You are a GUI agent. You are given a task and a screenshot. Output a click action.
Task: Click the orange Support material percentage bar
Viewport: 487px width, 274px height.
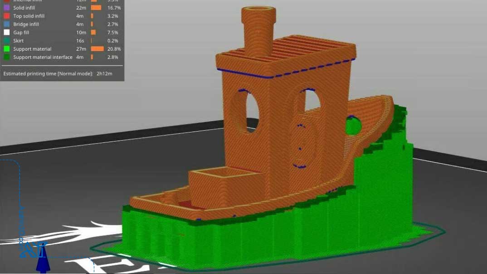97,49
